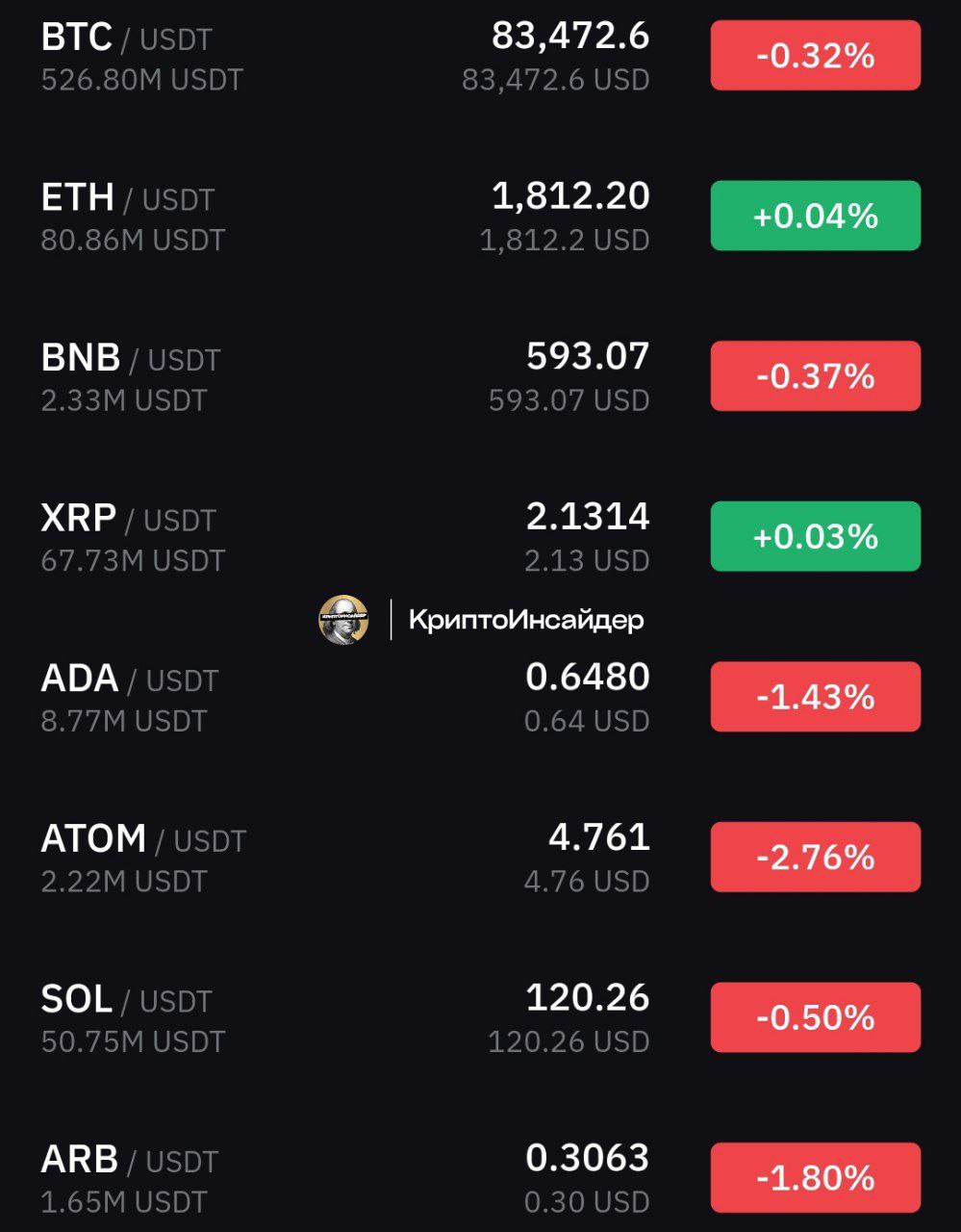Open the BTC / USDT pair

tap(480, 56)
